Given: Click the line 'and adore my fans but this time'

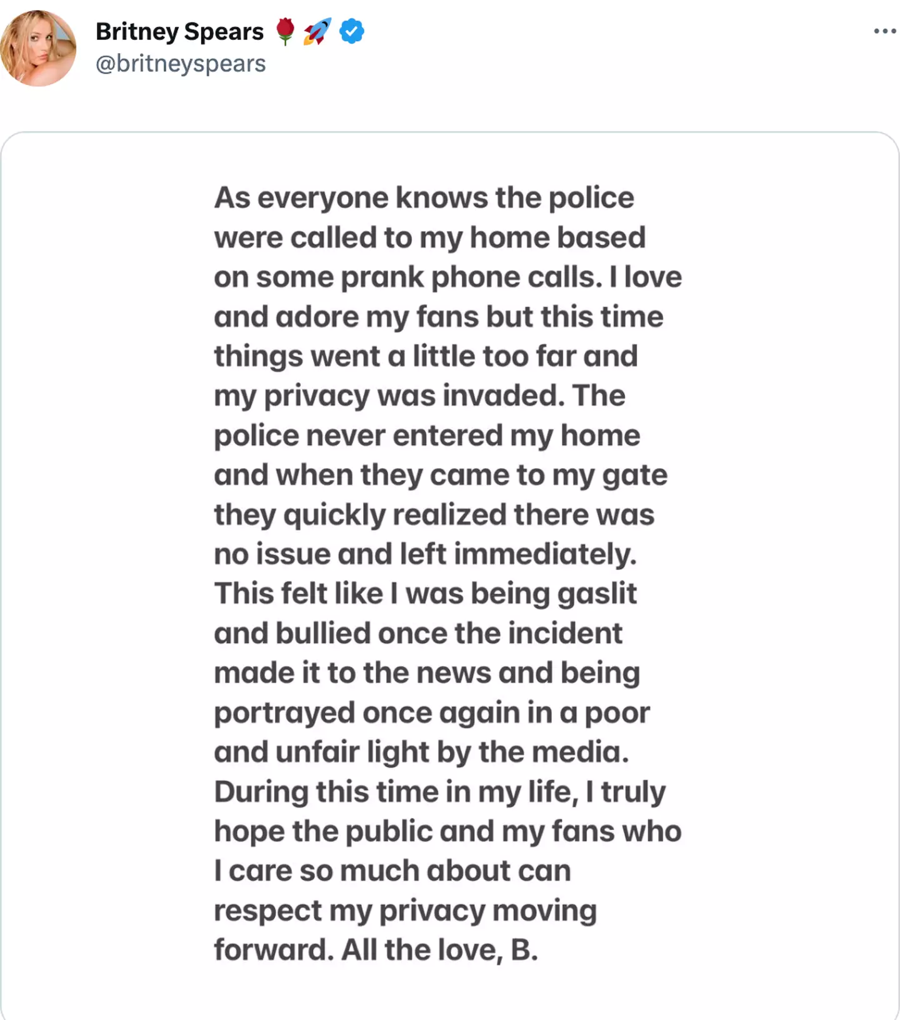Looking at the screenshot, I should click(438, 317).
